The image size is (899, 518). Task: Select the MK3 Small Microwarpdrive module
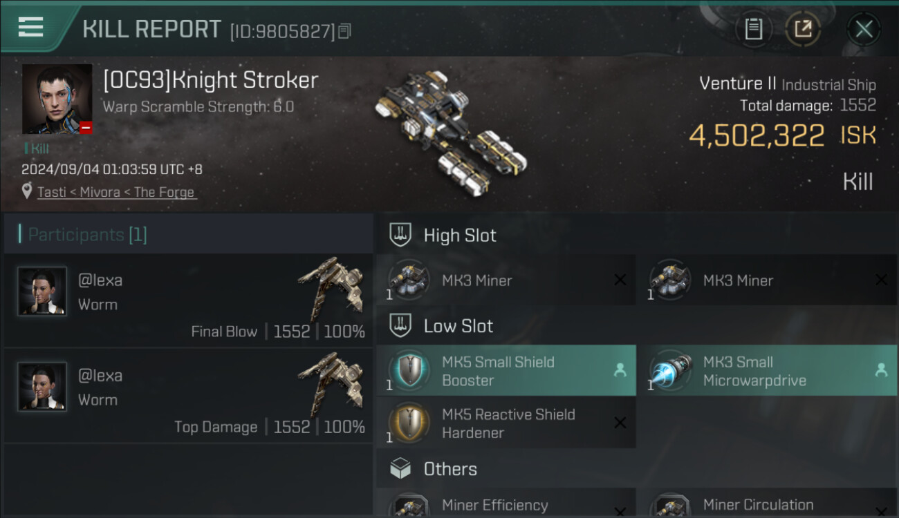pos(766,371)
